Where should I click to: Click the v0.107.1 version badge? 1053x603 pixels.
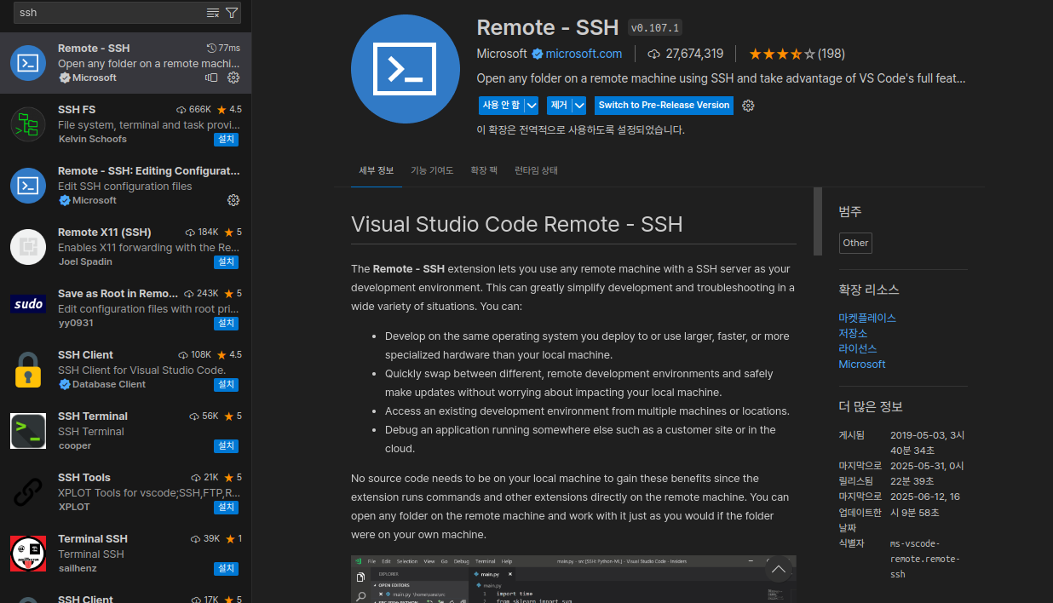(655, 28)
